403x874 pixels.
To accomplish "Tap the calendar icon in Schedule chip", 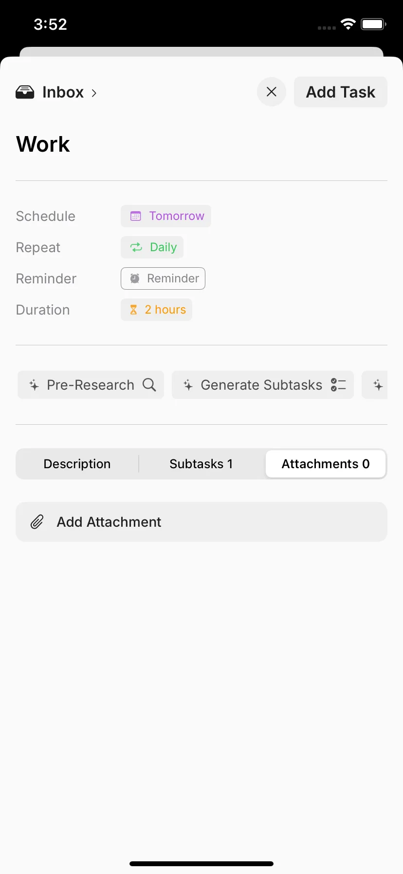I will pyautogui.click(x=136, y=216).
